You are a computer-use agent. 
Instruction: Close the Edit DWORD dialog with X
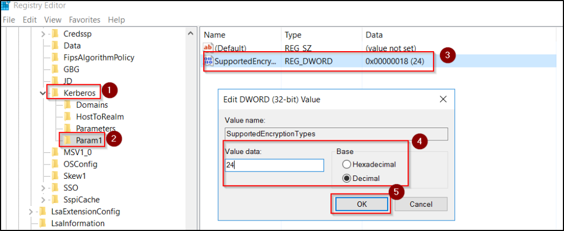443,99
